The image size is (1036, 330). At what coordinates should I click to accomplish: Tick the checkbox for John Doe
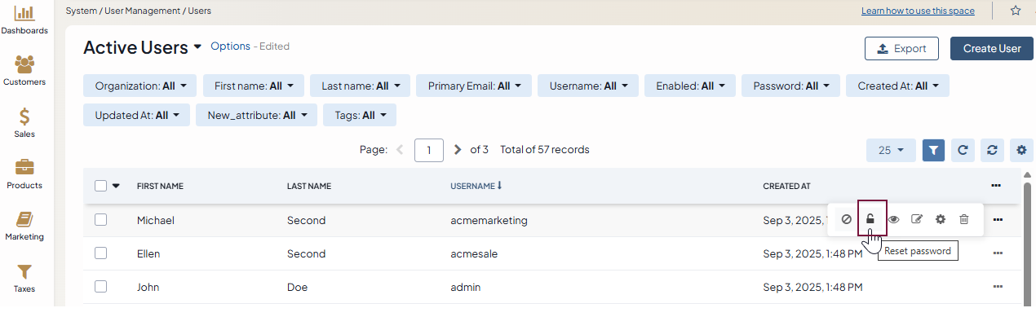click(x=101, y=287)
